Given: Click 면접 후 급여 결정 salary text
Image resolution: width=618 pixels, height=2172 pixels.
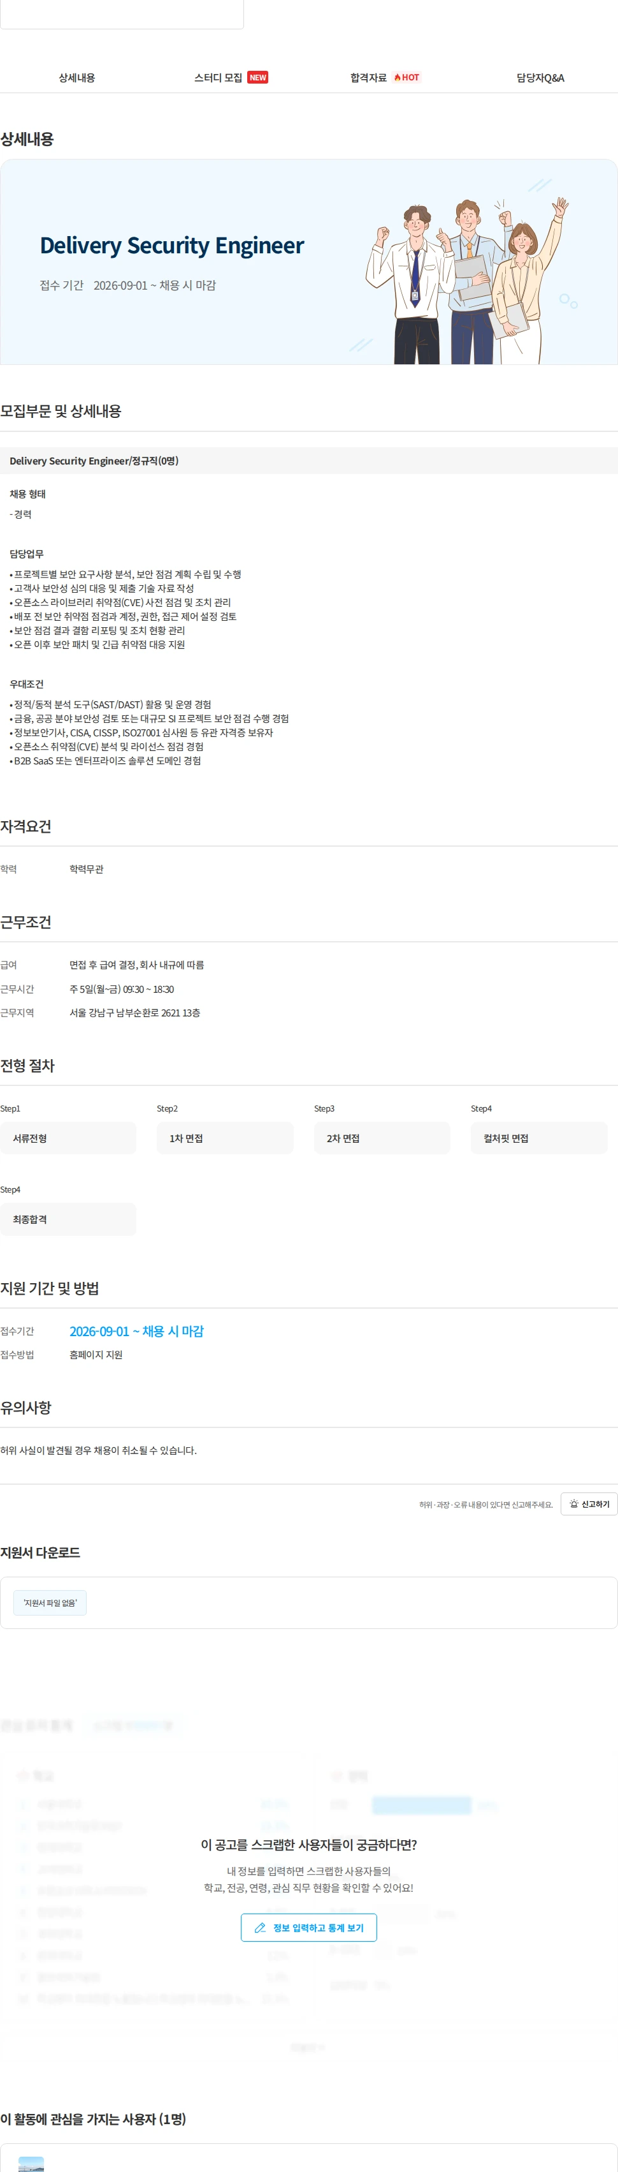Looking at the screenshot, I should tap(136, 963).
